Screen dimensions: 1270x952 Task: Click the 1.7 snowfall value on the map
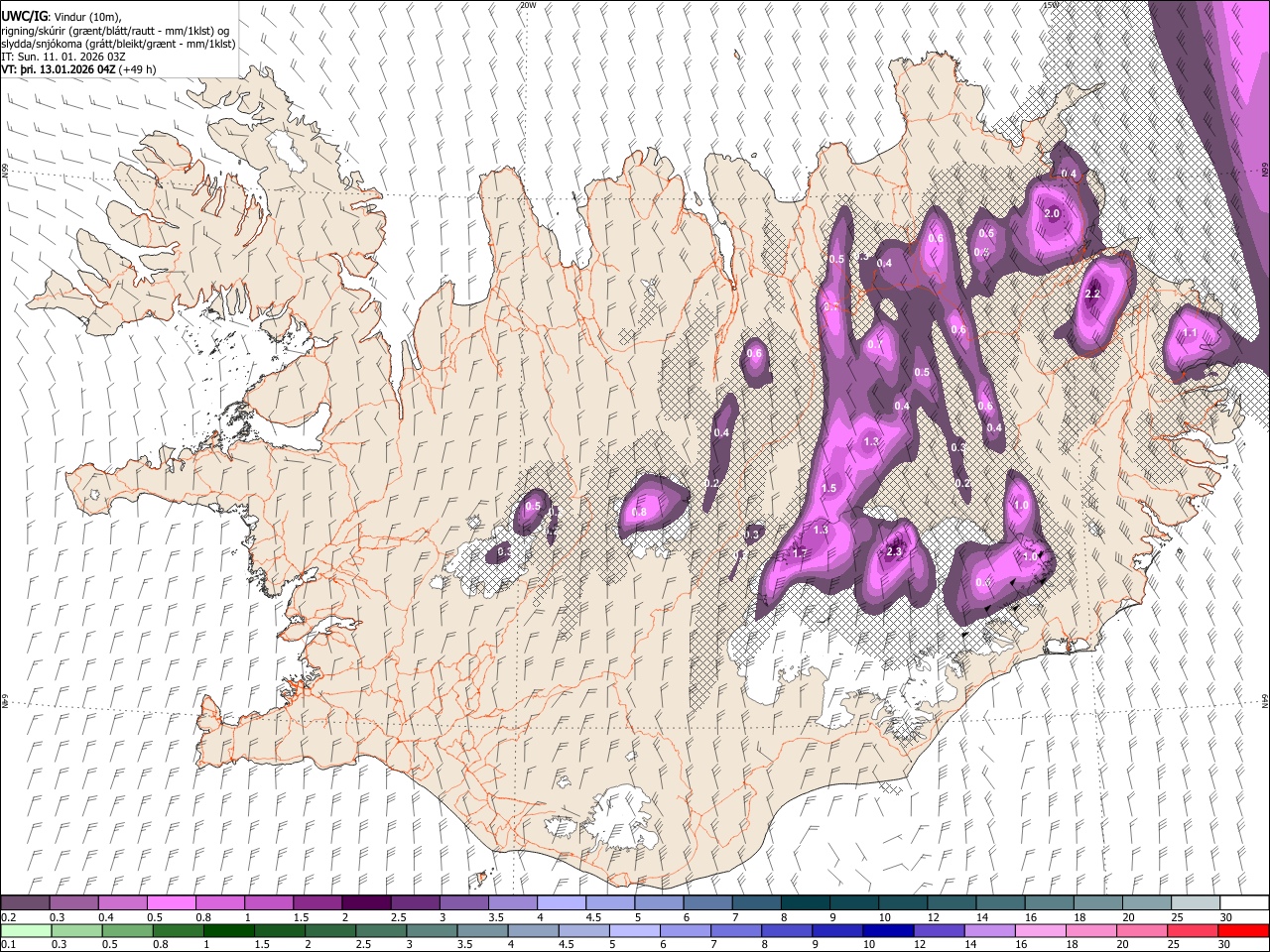point(801,552)
